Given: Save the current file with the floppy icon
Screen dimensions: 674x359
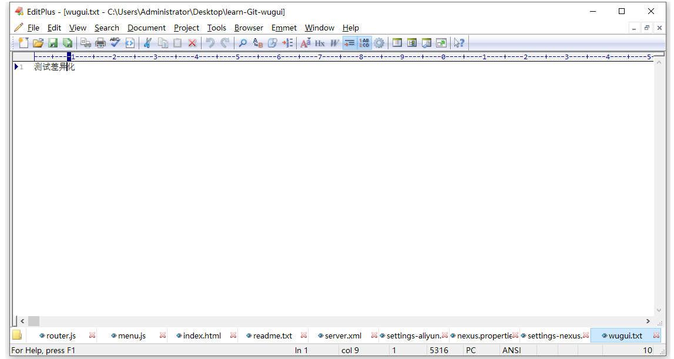Looking at the screenshot, I should pos(53,43).
